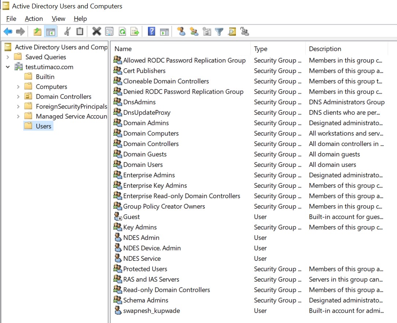Select Enterprise Read-only Domain Controllers group

click(182, 196)
